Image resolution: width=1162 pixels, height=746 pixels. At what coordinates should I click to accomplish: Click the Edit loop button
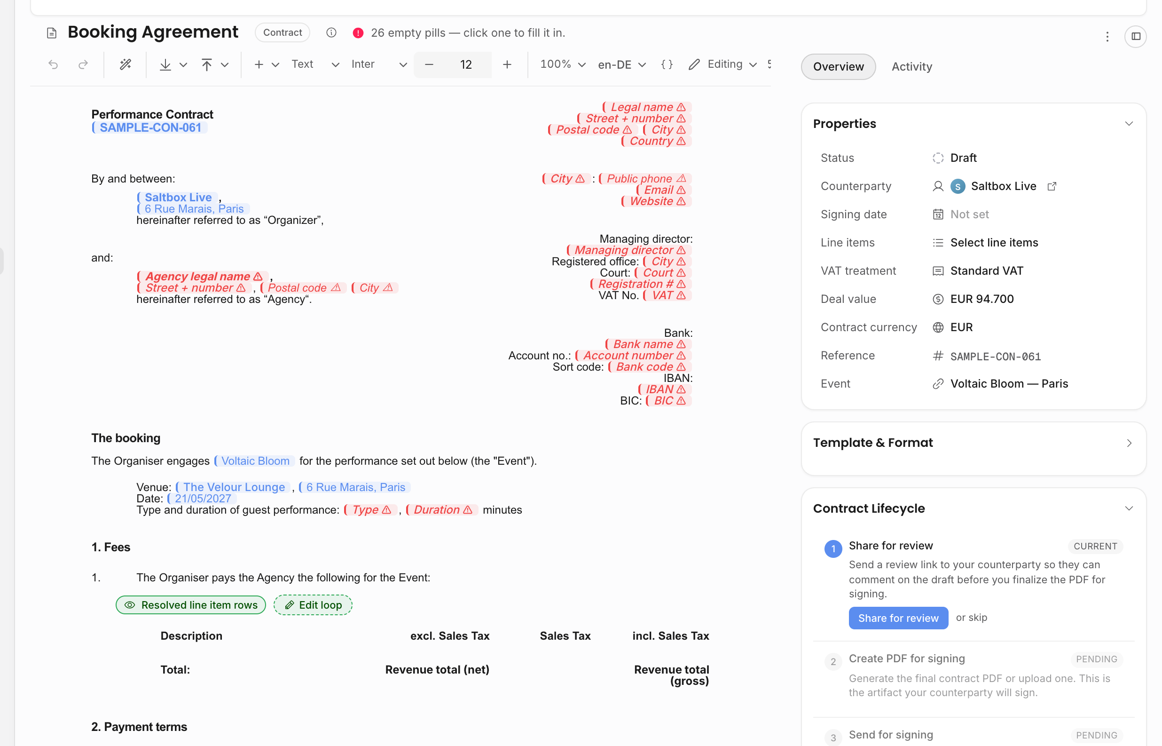(x=313, y=604)
